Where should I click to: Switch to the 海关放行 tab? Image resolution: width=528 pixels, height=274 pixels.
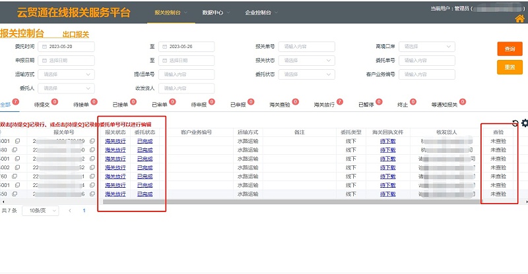coord(324,105)
